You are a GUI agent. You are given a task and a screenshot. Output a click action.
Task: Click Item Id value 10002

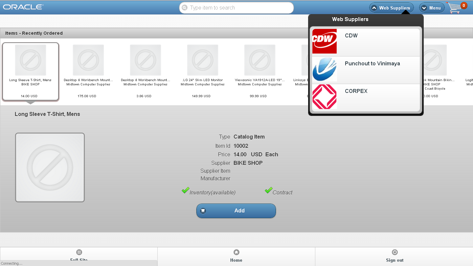241,146
